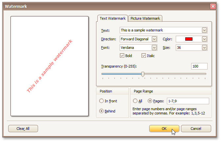The height and width of the screenshot is (142, 221).
Task: Select the In front radio button
Action: [x=102, y=101]
